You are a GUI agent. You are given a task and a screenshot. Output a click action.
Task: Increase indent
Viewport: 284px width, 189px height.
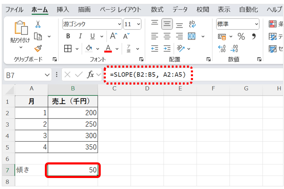tap(167, 49)
